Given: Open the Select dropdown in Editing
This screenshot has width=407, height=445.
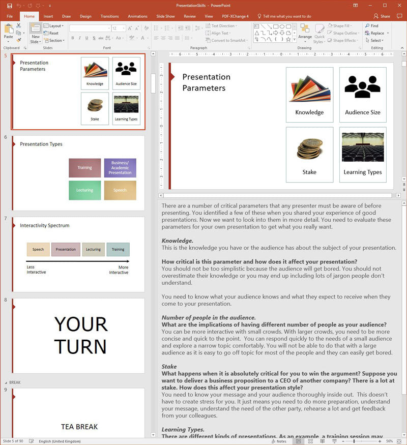Looking at the screenshot, I should pos(376,41).
